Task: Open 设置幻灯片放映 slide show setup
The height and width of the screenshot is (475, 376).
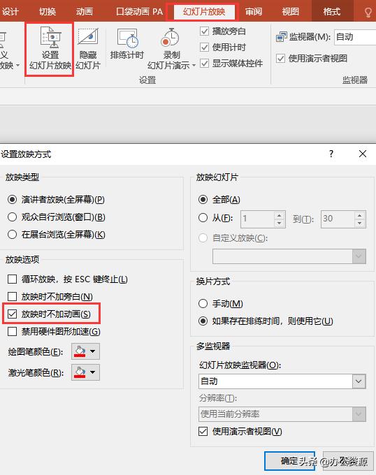Action: pos(50,49)
